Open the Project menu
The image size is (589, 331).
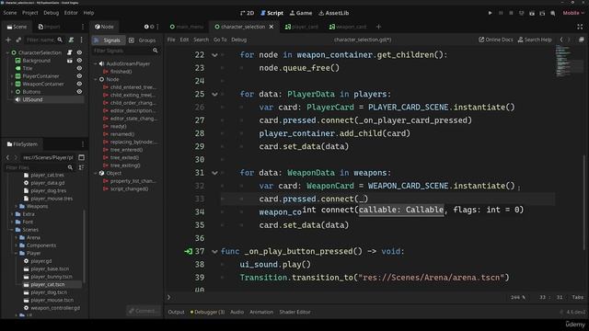(30, 13)
